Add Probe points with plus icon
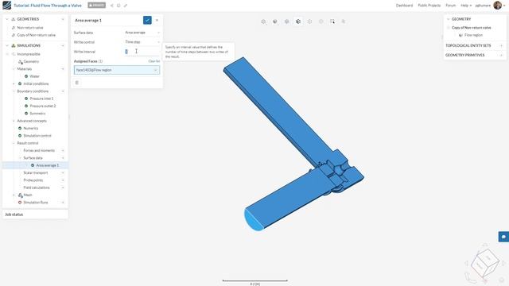The width and height of the screenshot is (509, 286). (x=63, y=180)
